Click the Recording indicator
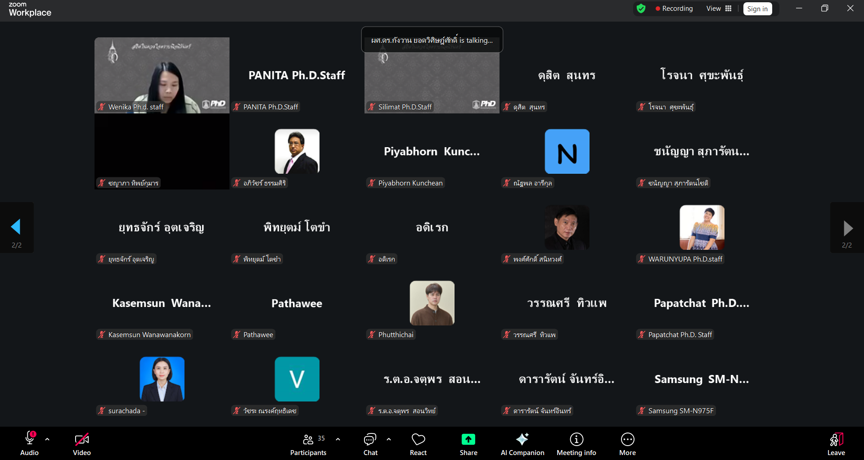864x460 pixels. coord(674,9)
